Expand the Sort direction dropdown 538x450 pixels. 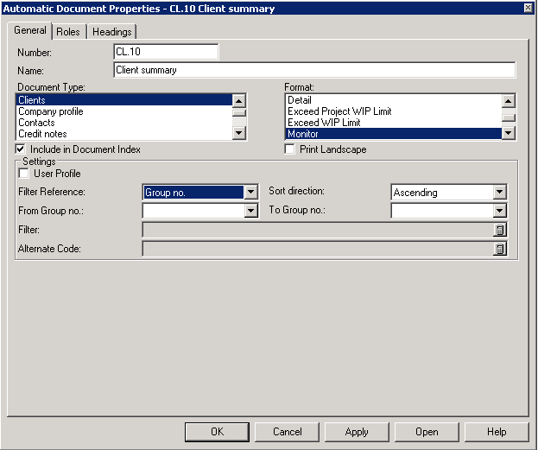(x=499, y=193)
